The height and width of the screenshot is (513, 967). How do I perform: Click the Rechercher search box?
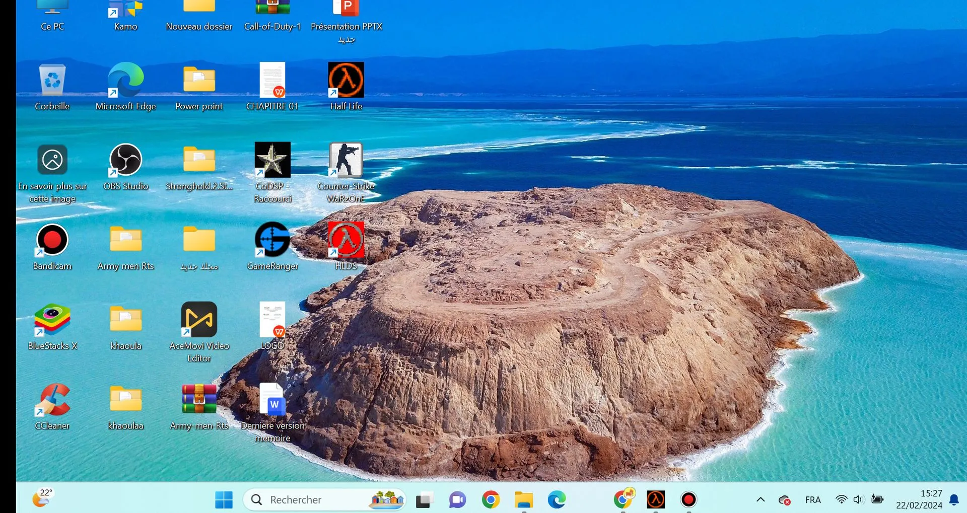click(324, 500)
